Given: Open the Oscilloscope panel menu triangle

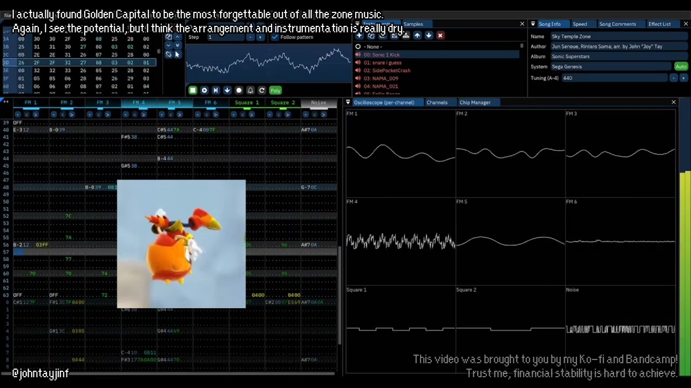Looking at the screenshot, I should click(x=348, y=102).
